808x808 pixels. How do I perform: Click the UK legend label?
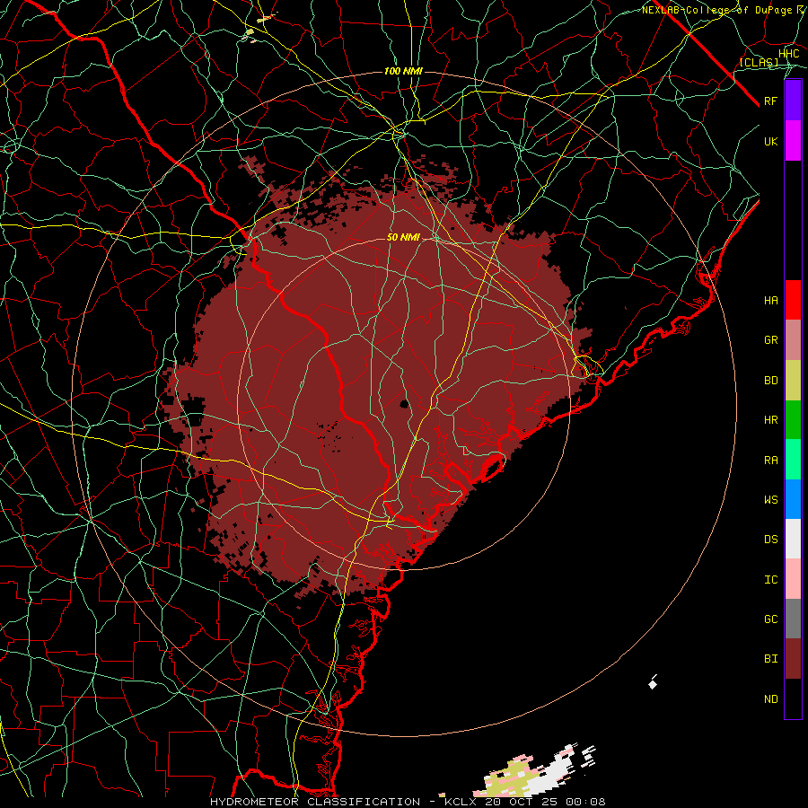click(x=771, y=141)
